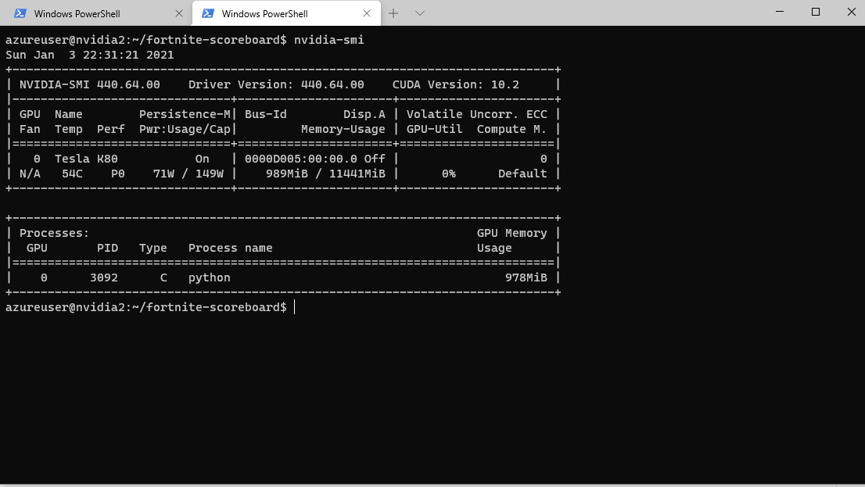Expand the new tab profile dropdown chevron
The image size is (865, 487).
pyautogui.click(x=420, y=13)
